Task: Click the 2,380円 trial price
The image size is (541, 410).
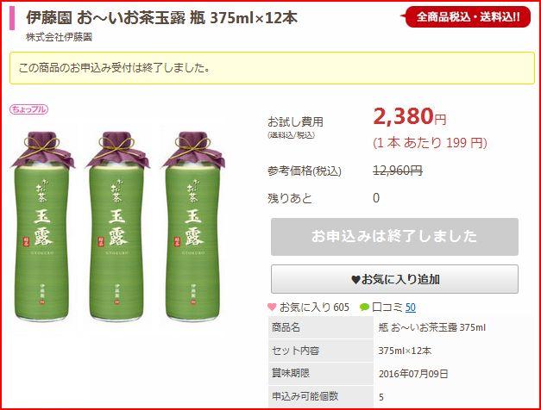Action: tap(410, 116)
